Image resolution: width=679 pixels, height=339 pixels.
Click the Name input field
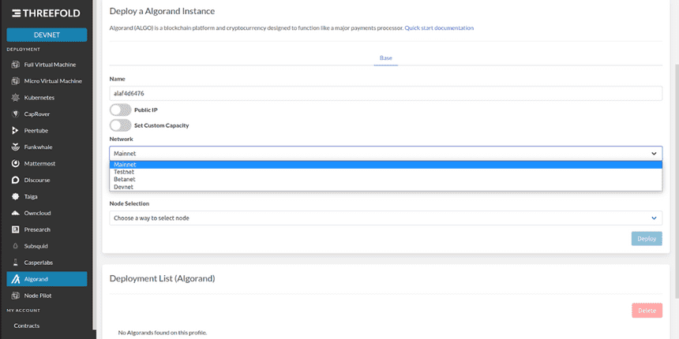tap(386, 93)
